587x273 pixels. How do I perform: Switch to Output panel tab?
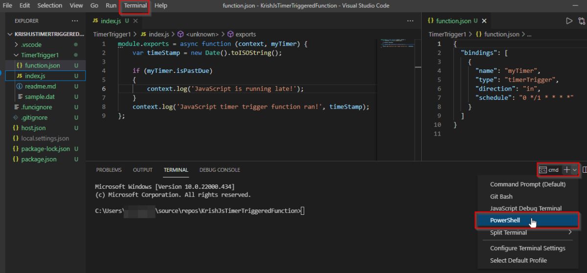click(143, 170)
